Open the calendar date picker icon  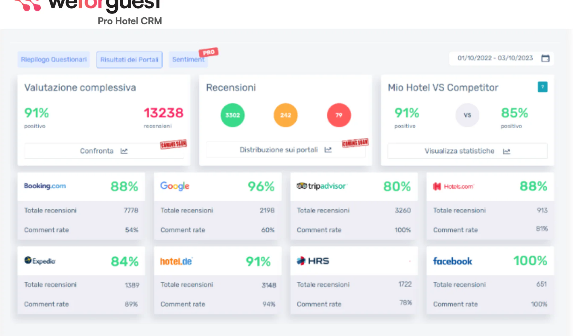[x=545, y=58]
